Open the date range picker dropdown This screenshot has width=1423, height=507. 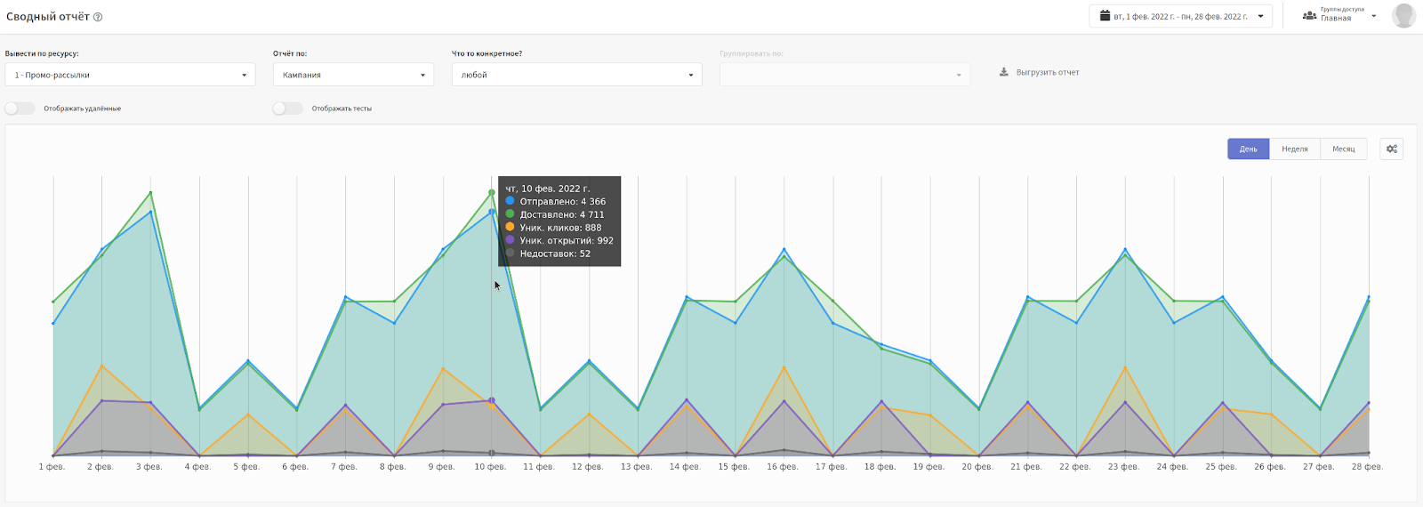click(x=1180, y=16)
